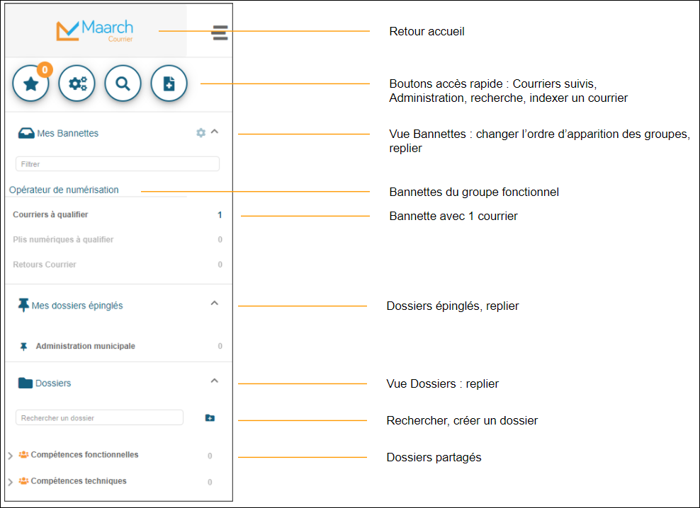Screen dimensions: 700x508
Task: Open the Administration municipale pinned folder
Action: coord(85,347)
